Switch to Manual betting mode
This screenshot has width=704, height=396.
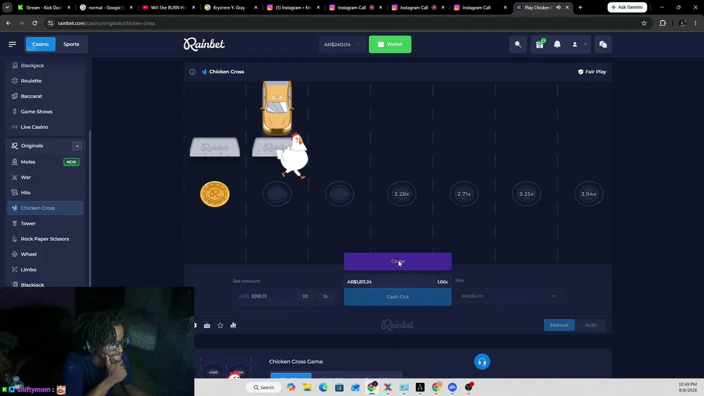click(x=559, y=325)
